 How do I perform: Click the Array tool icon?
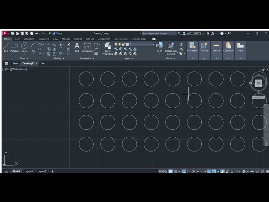[x=61, y=54]
